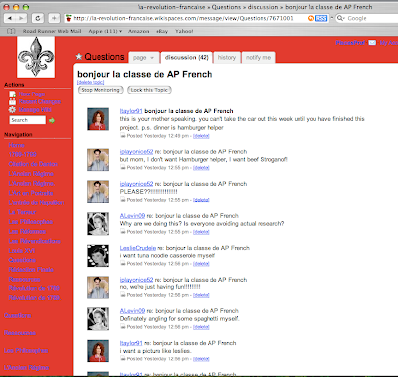Click the green search arrow icon
Image resolution: width=398 pixels, height=377 pixels.
pos(52,120)
